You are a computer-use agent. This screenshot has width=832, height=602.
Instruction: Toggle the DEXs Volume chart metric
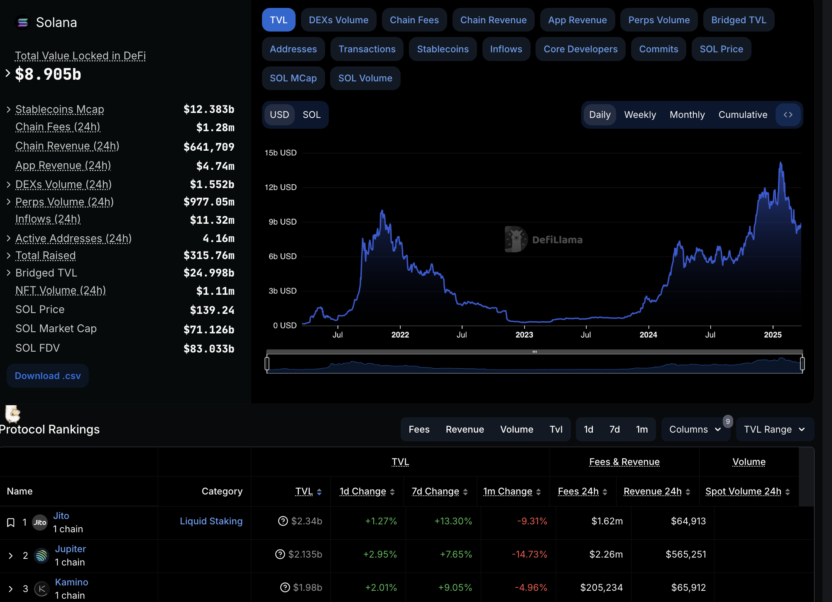click(338, 20)
